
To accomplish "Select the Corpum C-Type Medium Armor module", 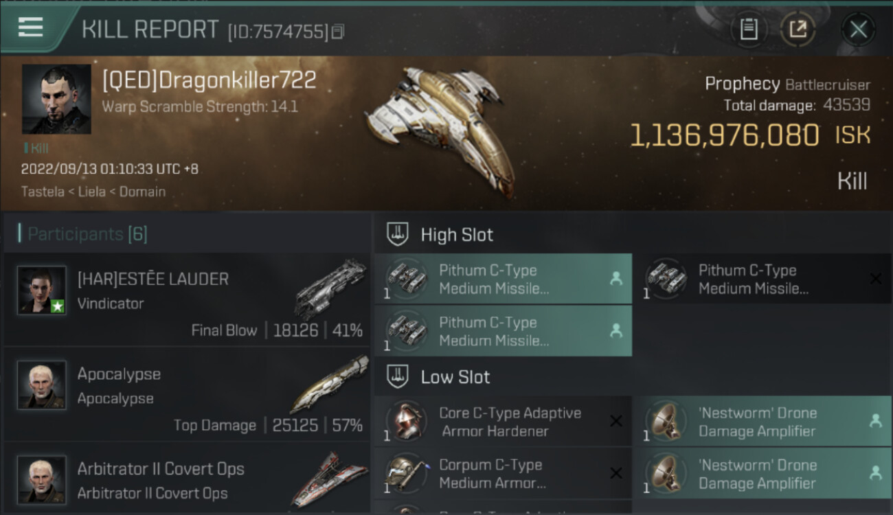I will [502, 474].
